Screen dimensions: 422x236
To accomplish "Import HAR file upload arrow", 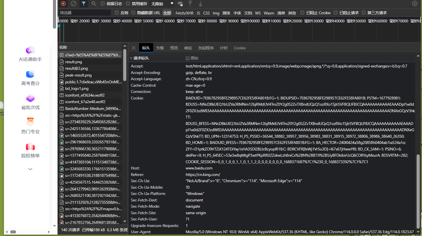I will 190,4.
